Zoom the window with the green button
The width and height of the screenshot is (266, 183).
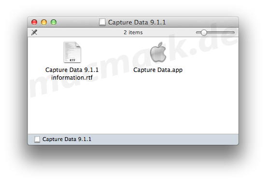pyautogui.click(x=54, y=22)
